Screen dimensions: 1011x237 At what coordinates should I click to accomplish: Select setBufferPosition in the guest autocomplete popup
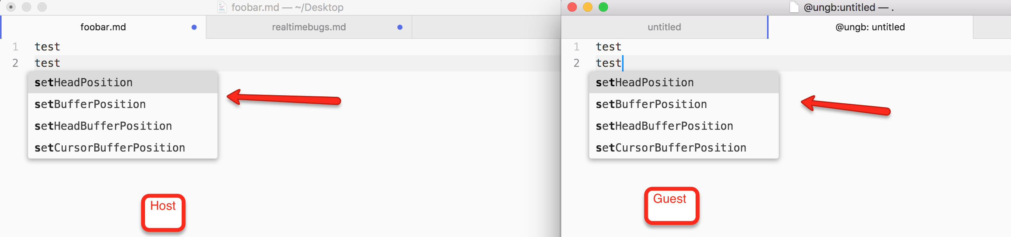point(651,104)
